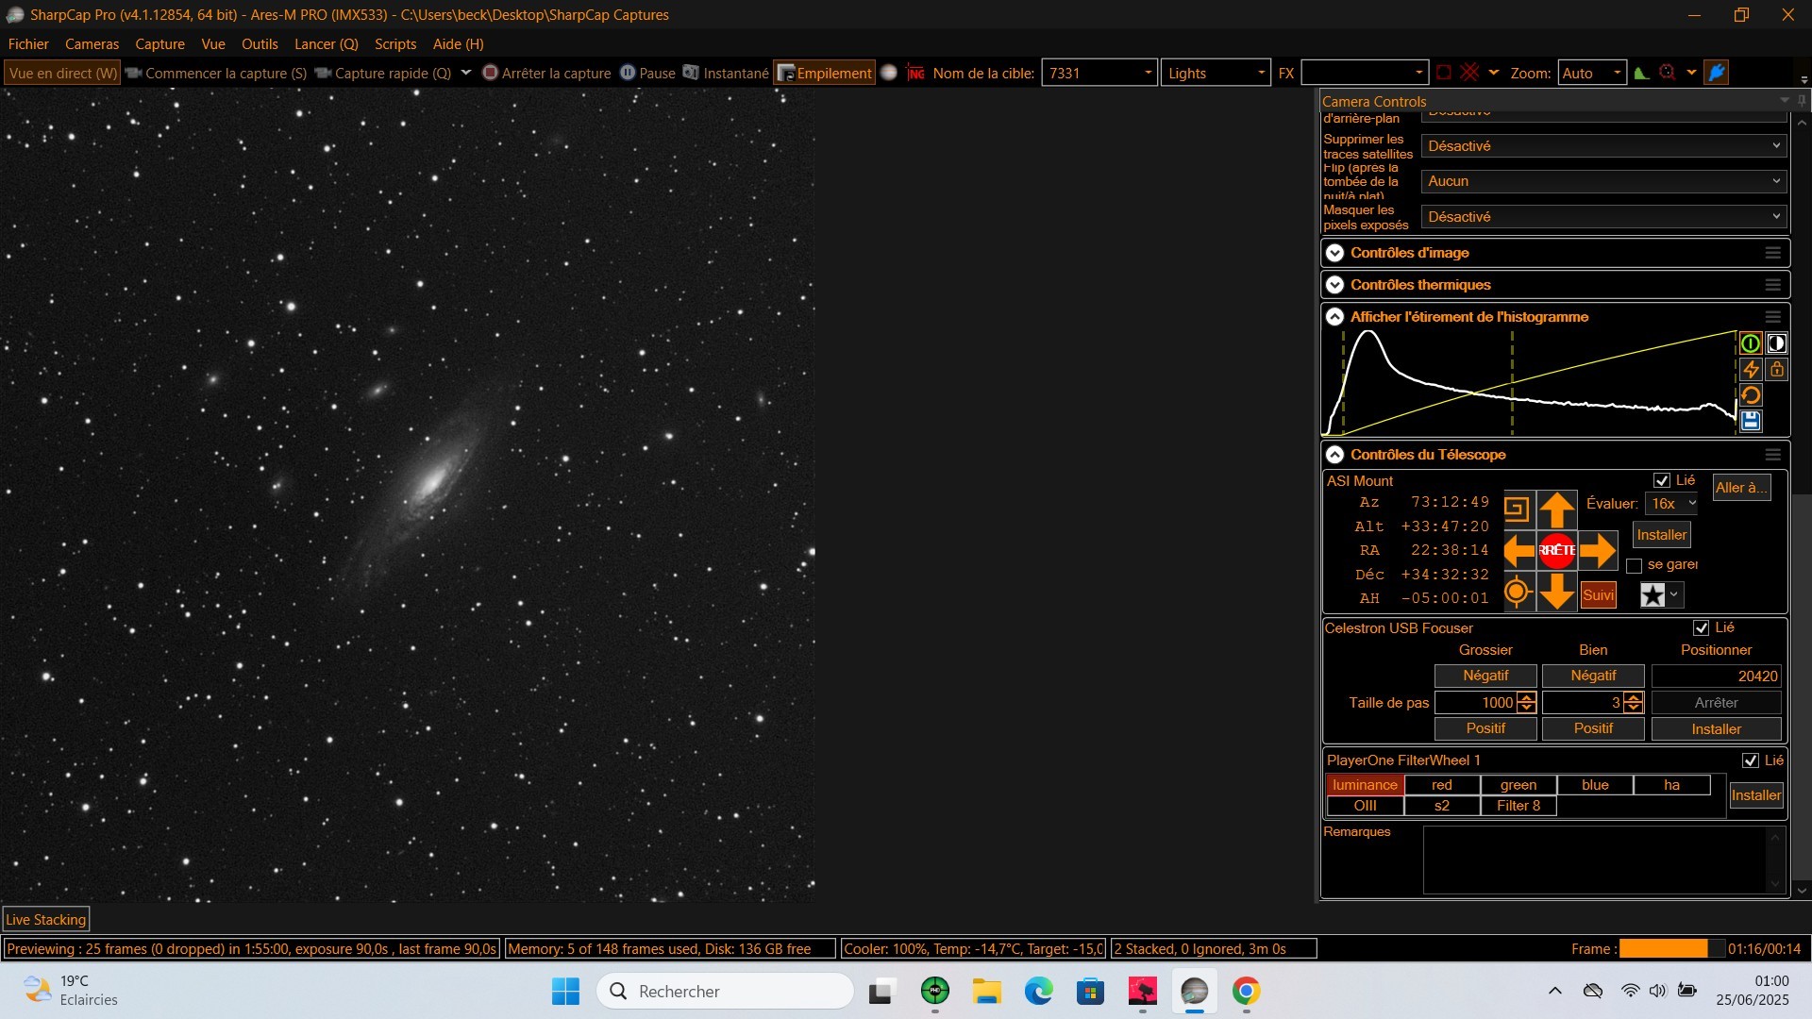The image size is (1812, 1019).
Task: Start the spiral search pattern icon
Action: click(1517, 509)
